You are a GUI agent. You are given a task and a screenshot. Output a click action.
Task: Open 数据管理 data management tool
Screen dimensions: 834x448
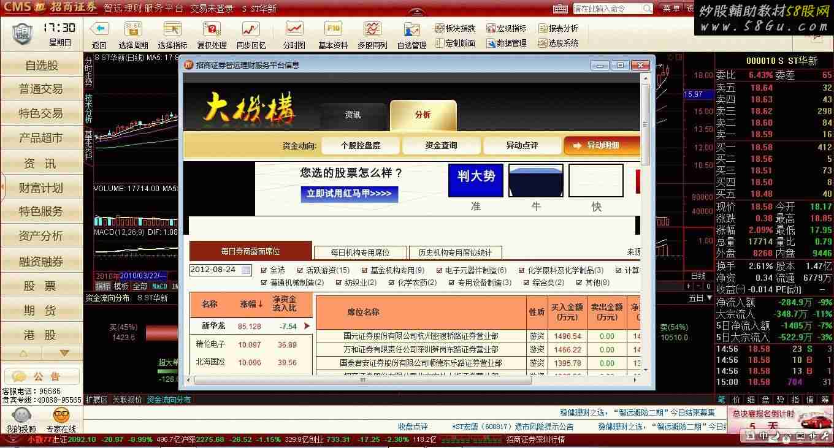click(x=507, y=43)
